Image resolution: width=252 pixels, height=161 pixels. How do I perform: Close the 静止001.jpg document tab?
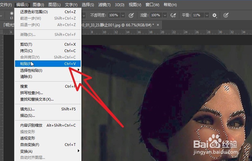click(x=158, y=25)
